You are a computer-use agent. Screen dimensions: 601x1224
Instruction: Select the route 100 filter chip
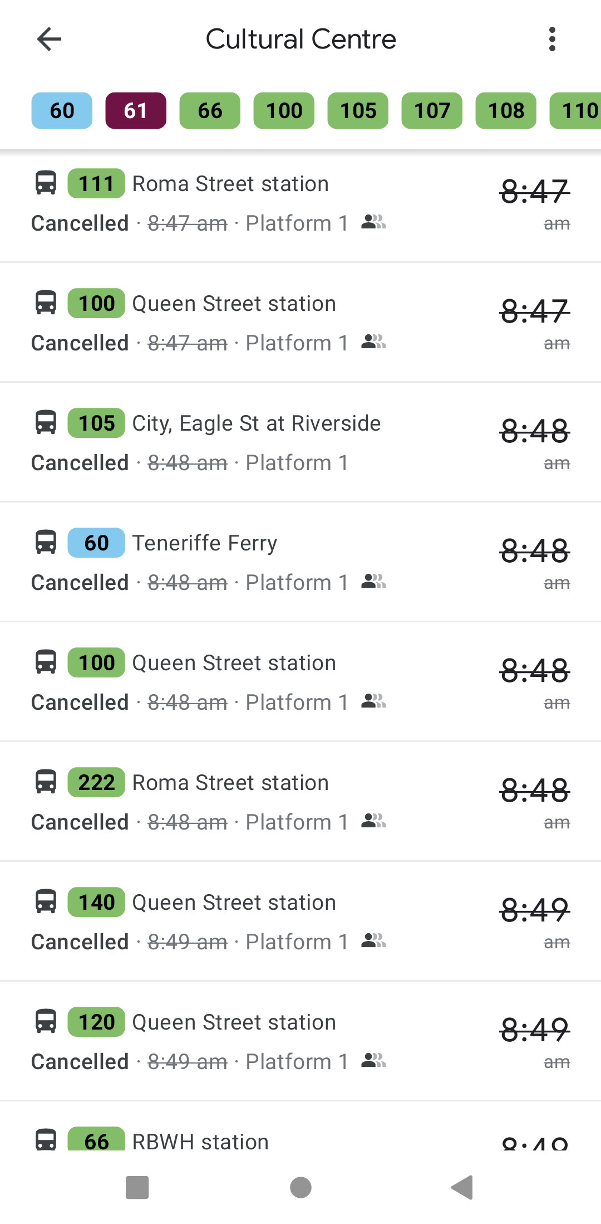284,110
